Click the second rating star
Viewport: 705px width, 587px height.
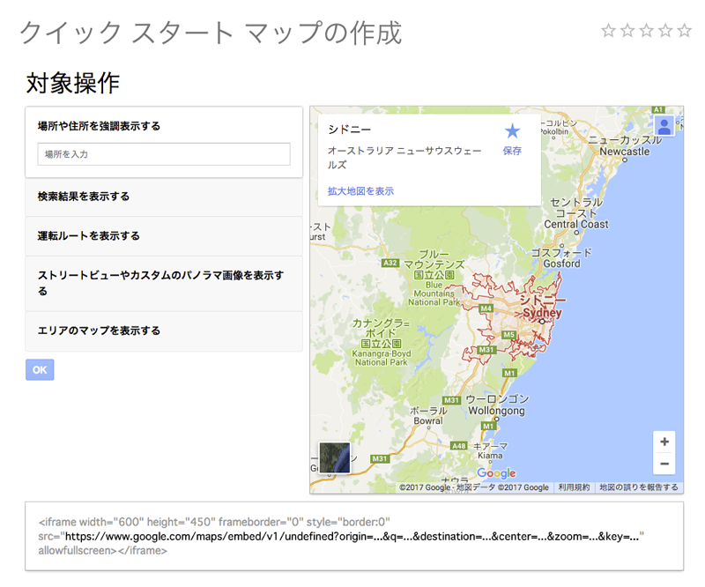627,31
